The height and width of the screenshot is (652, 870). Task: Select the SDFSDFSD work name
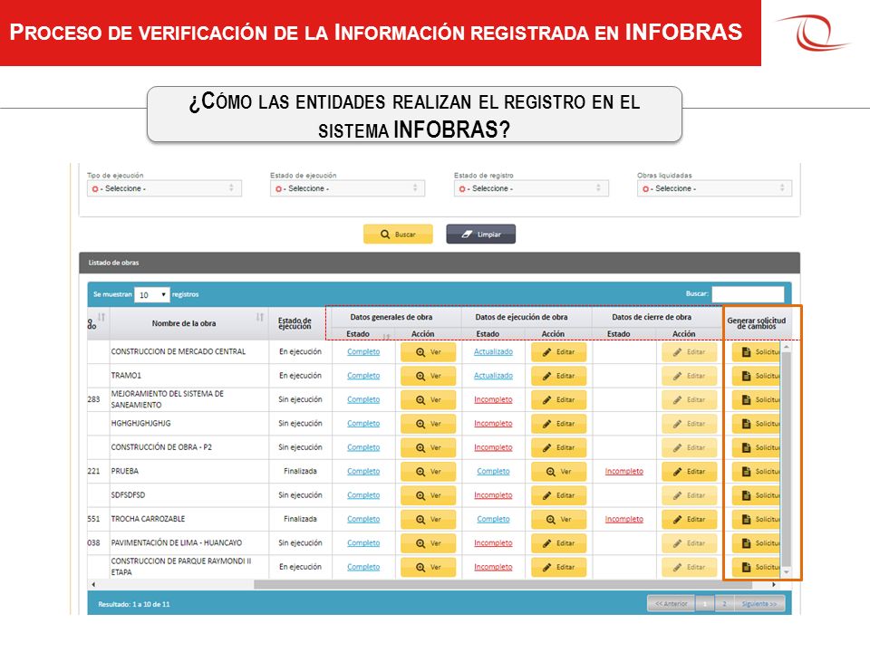tap(128, 495)
